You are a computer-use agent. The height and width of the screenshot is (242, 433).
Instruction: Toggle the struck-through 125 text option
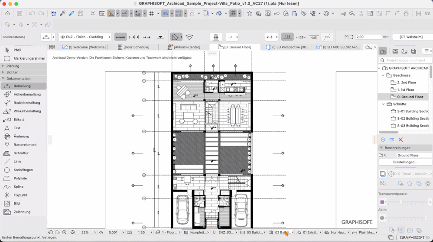327,37
